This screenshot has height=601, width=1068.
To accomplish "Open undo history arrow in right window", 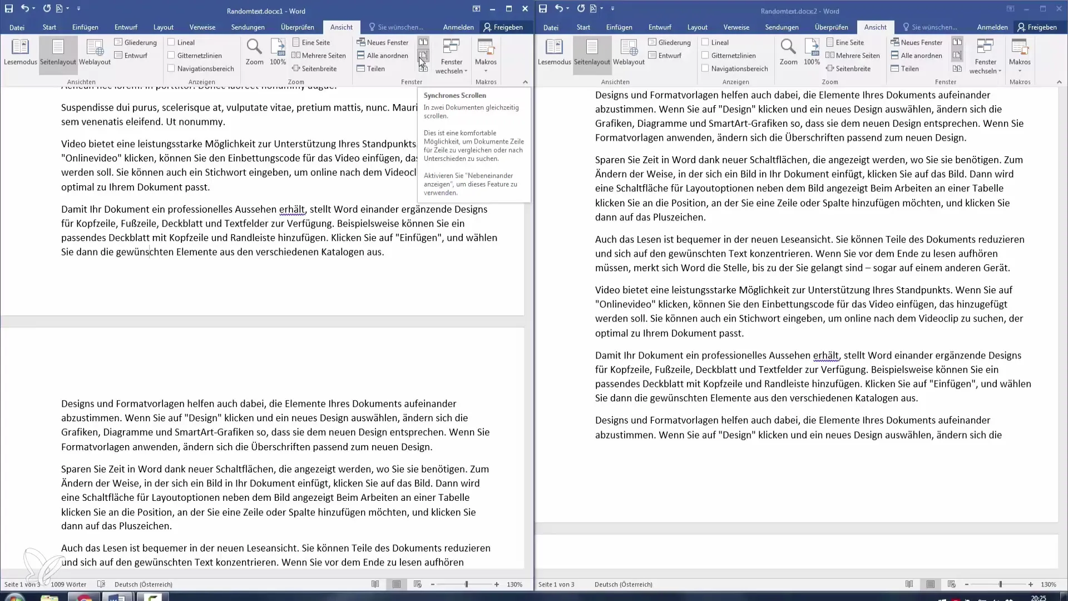I will [x=568, y=9].
